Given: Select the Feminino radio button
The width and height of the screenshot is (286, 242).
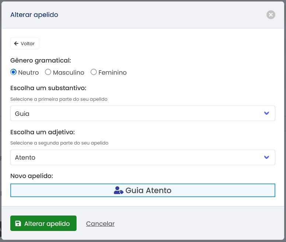Looking at the screenshot, I should (x=93, y=72).
